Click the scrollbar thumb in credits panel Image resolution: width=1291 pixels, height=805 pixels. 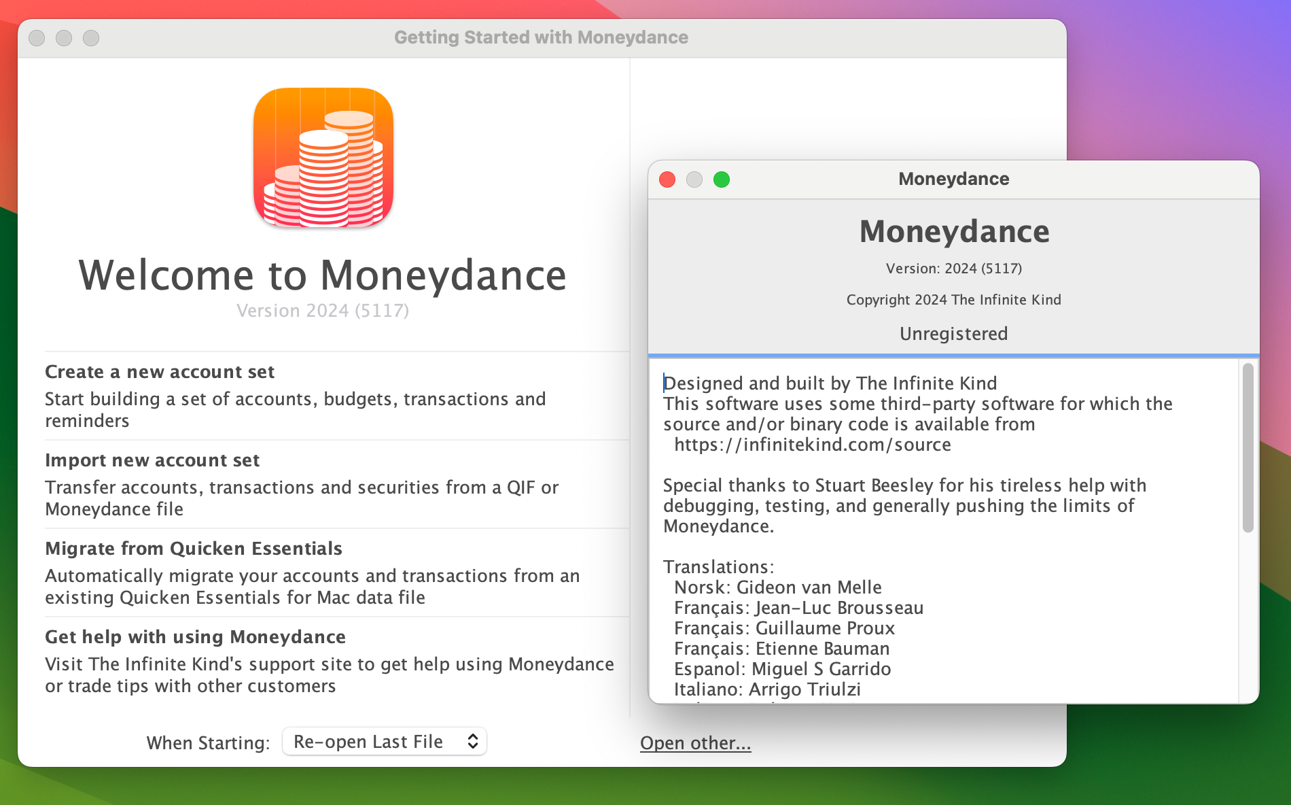click(x=1248, y=447)
